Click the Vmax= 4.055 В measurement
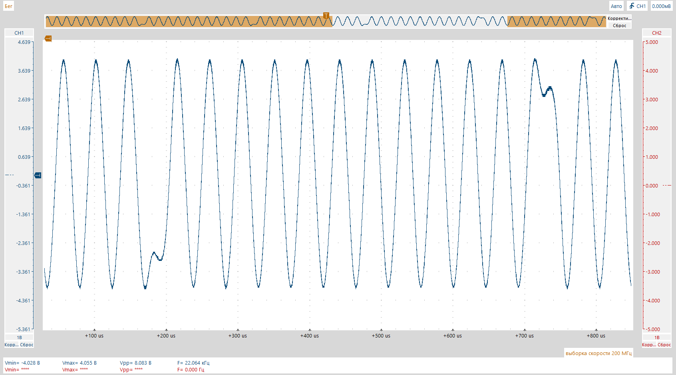The height and width of the screenshot is (375, 676). [80, 363]
